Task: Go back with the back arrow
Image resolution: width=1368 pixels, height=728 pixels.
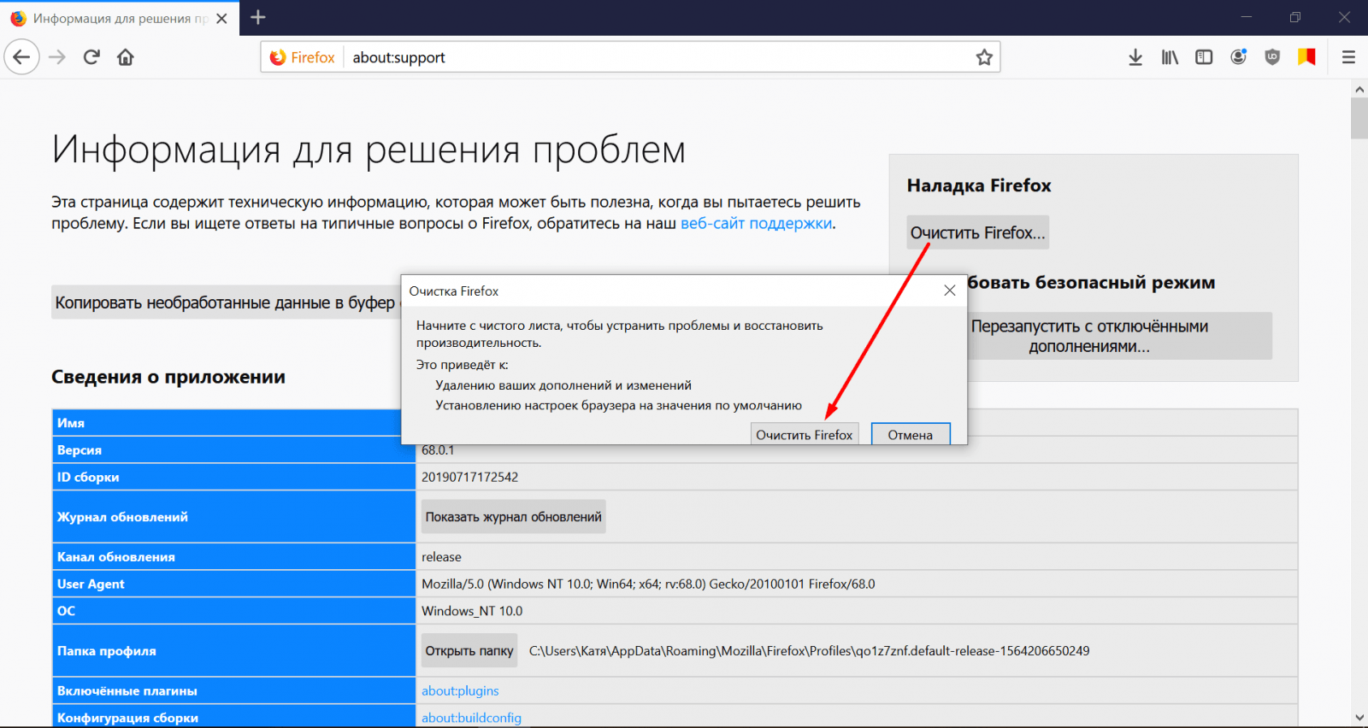Action: (22, 57)
